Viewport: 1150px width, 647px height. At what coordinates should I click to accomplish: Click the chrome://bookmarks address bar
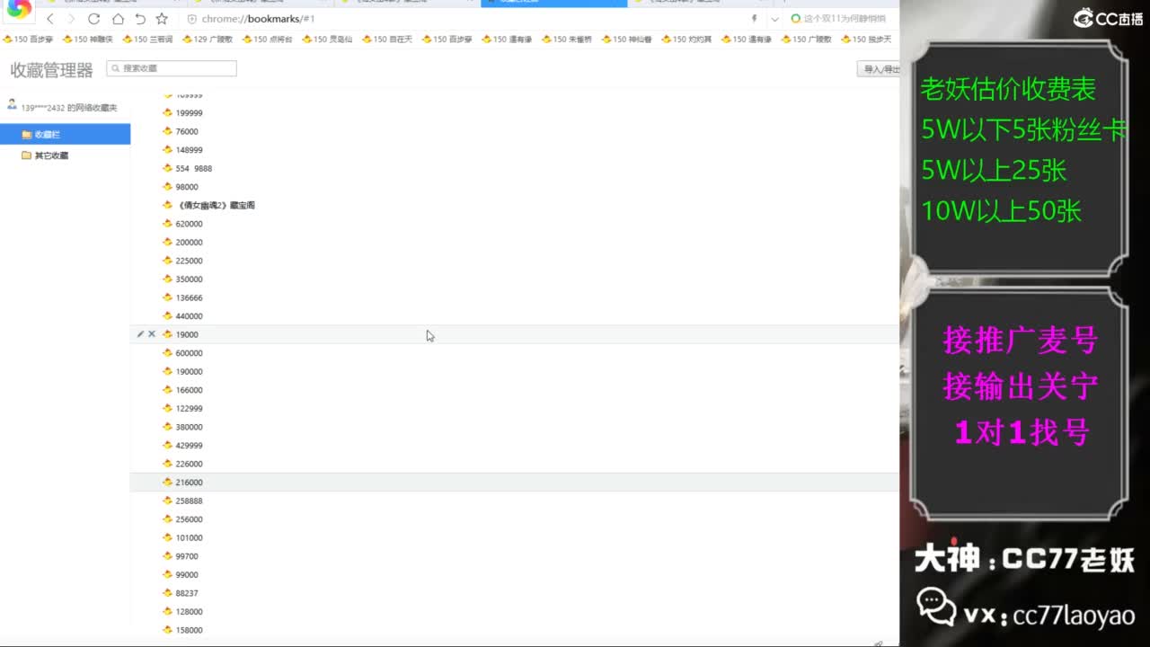coord(467,19)
